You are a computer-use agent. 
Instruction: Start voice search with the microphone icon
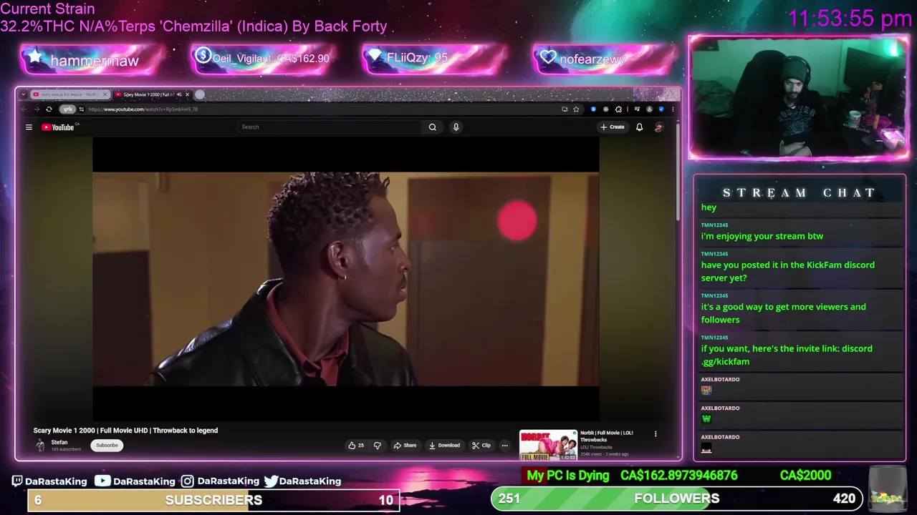click(x=456, y=127)
